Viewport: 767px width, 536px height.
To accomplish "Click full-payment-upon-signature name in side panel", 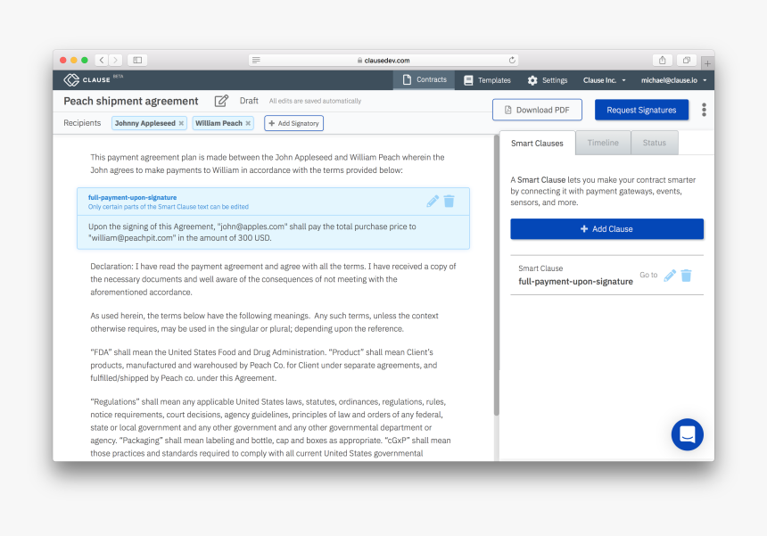I will point(575,282).
